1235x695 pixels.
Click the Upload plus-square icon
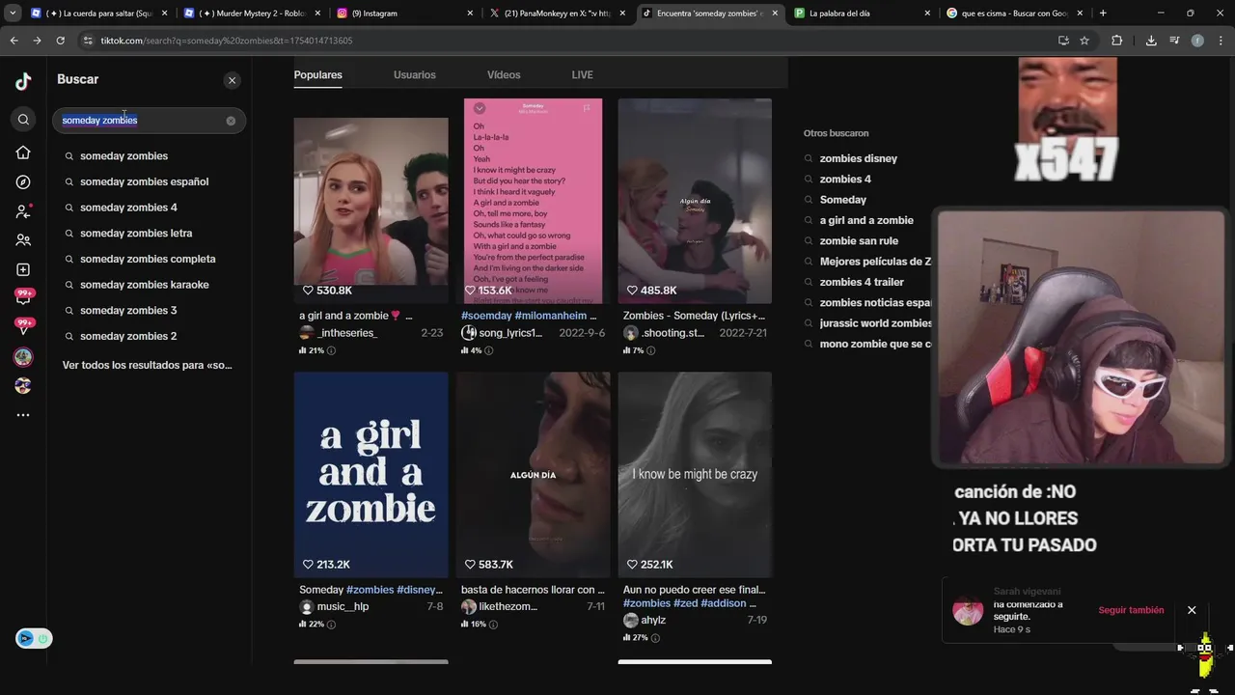(23, 270)
